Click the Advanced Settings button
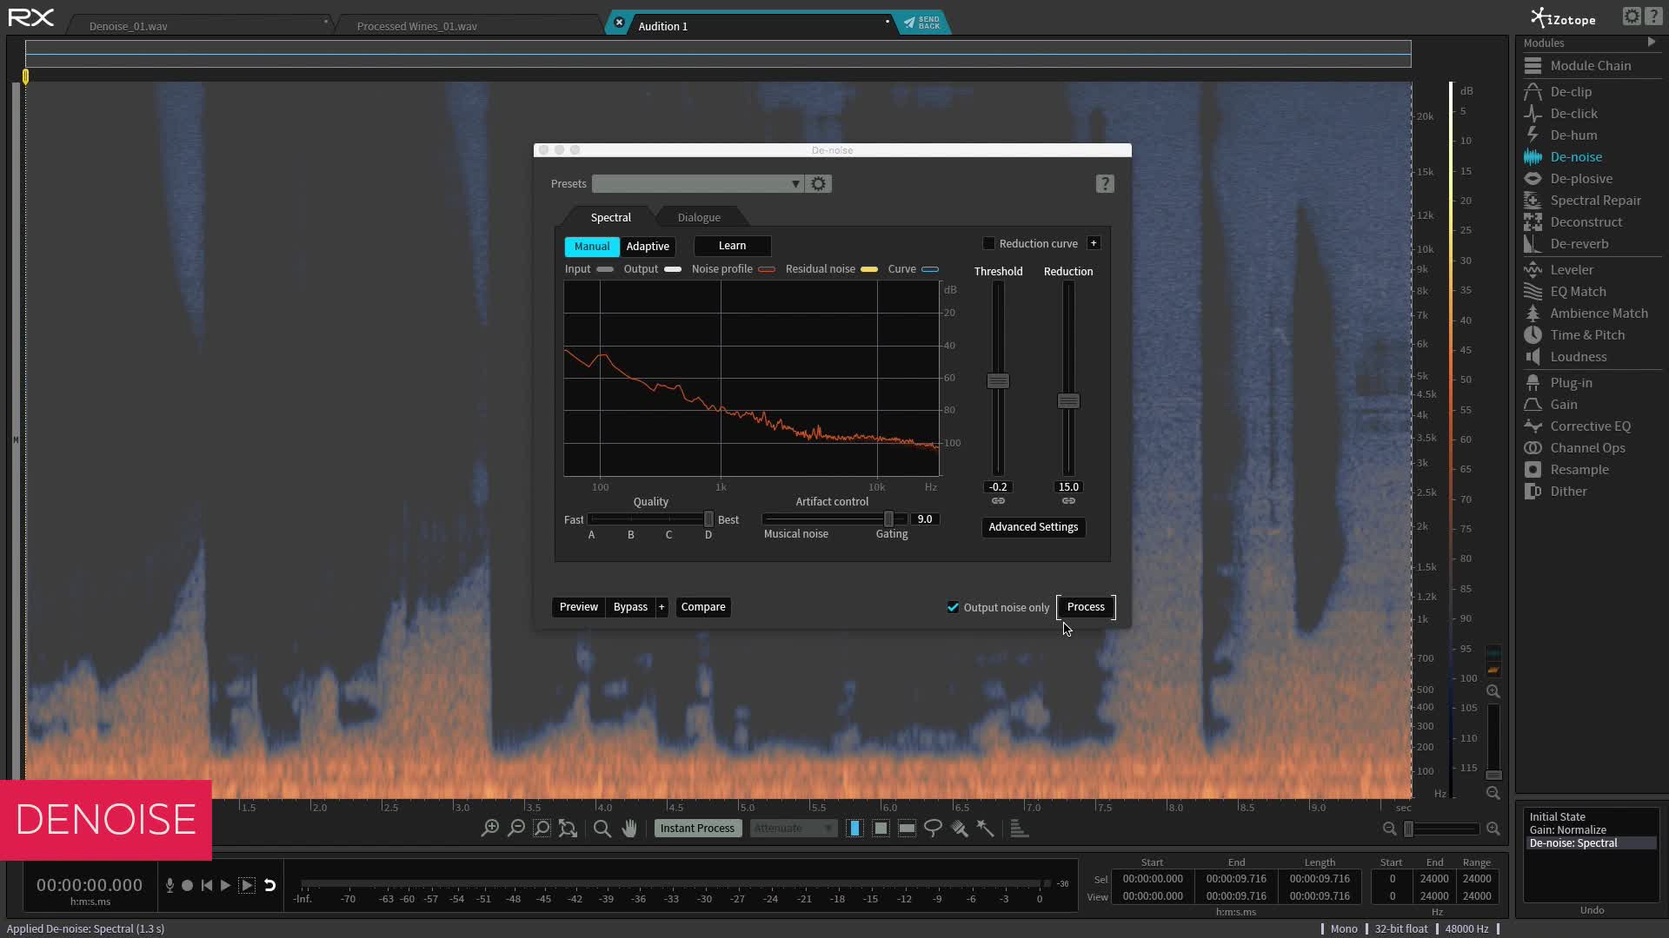The width and height of the screenshot is (1669, 938). (1033, 527)
